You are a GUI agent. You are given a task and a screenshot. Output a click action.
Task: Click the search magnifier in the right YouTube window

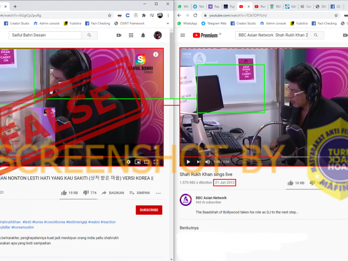(316, 35)
